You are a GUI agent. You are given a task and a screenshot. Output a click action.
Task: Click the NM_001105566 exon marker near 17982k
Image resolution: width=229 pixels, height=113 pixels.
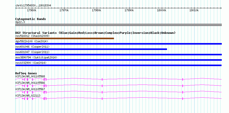[102, 86]
